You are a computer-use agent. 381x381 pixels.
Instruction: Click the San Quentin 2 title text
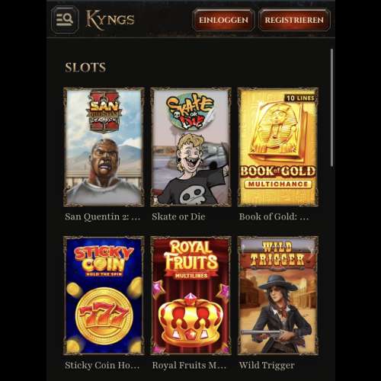click(102, 216)
